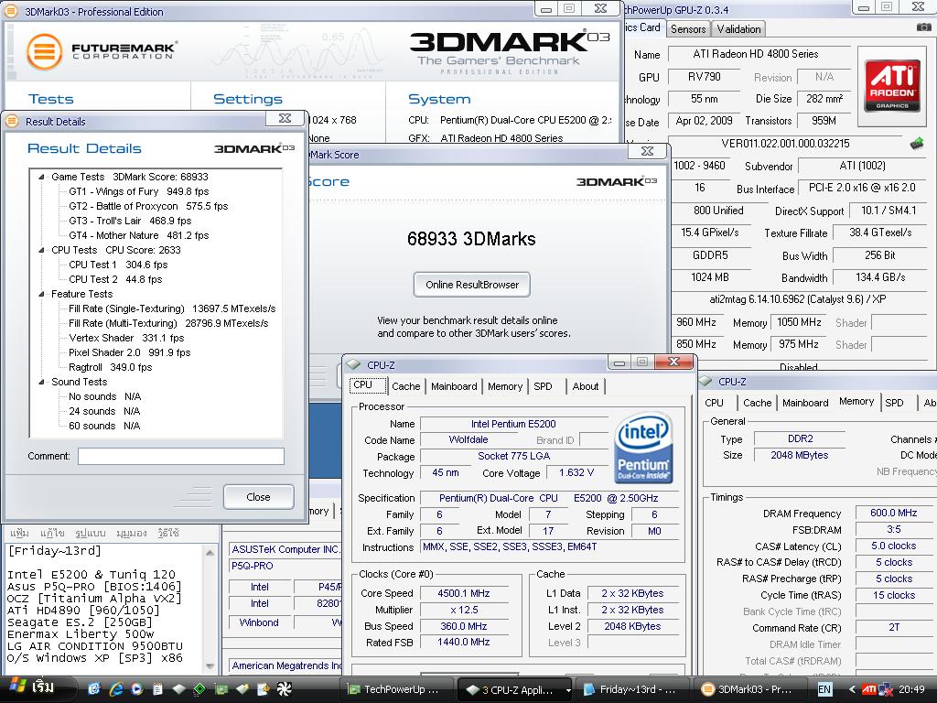Screen dimensions: 937x703
Task: Click the ATI tray icon in the system tray
Action: pos(869,689)
